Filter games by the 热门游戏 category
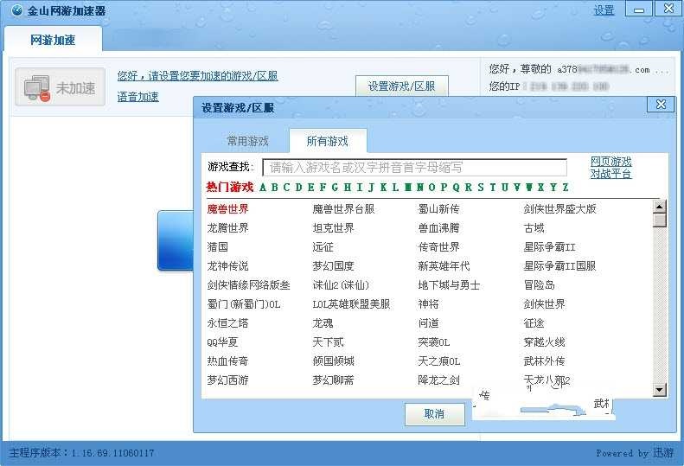684x466 pixels. click(229, 188)
